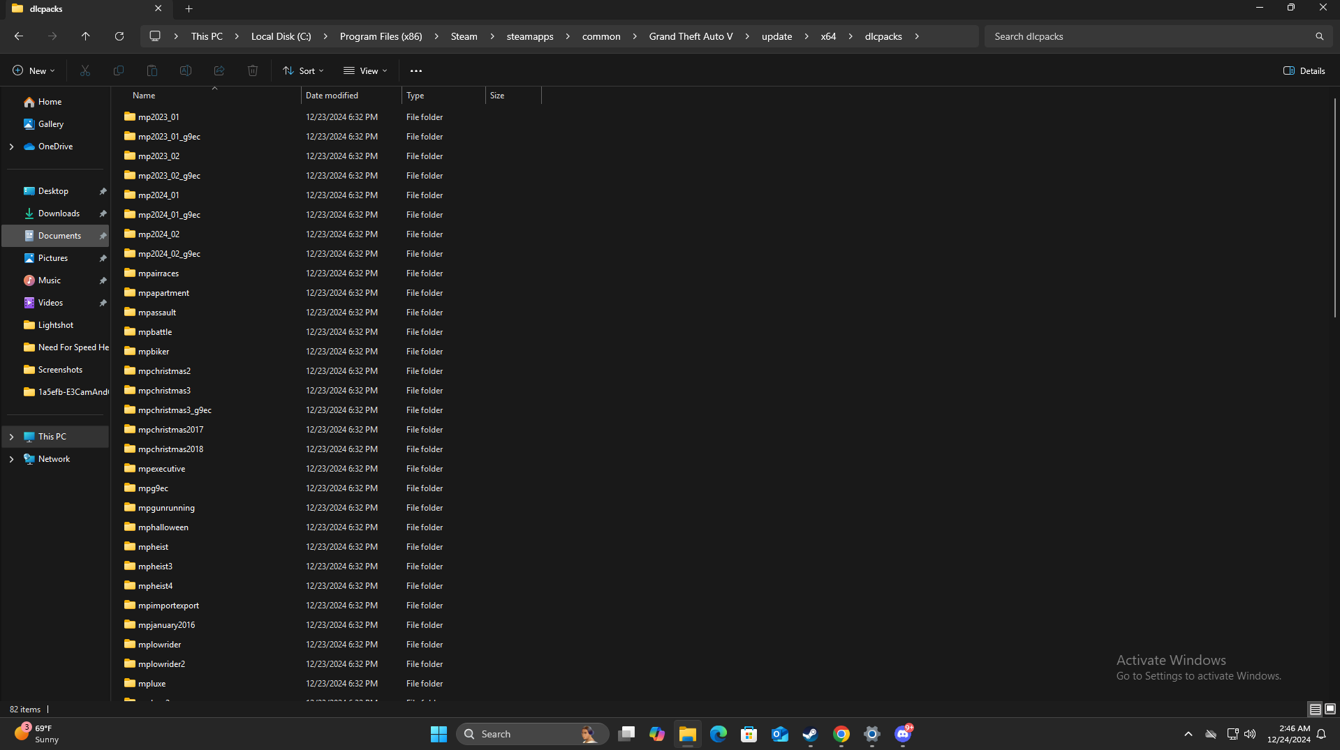Go back with the Back arrow
Screen dimensions: 1340x750
pos(19,36)
